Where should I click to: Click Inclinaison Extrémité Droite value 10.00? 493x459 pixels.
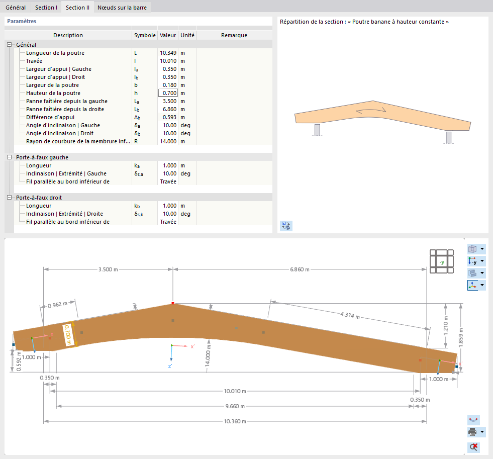tap(168, 214)
